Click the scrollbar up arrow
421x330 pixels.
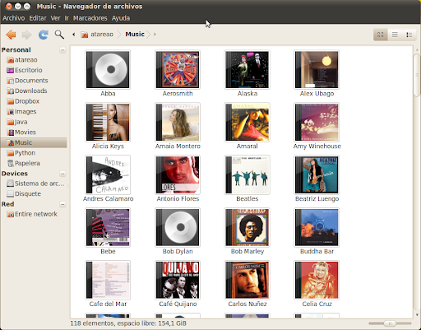point(417,49)
